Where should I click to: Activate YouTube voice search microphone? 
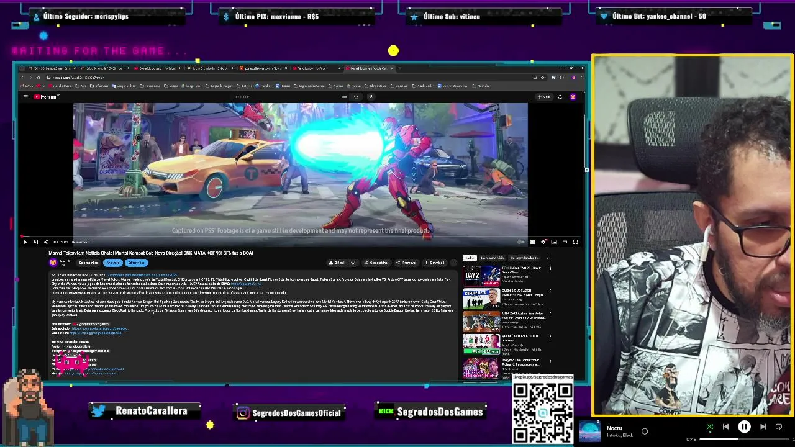coord(371,97)
